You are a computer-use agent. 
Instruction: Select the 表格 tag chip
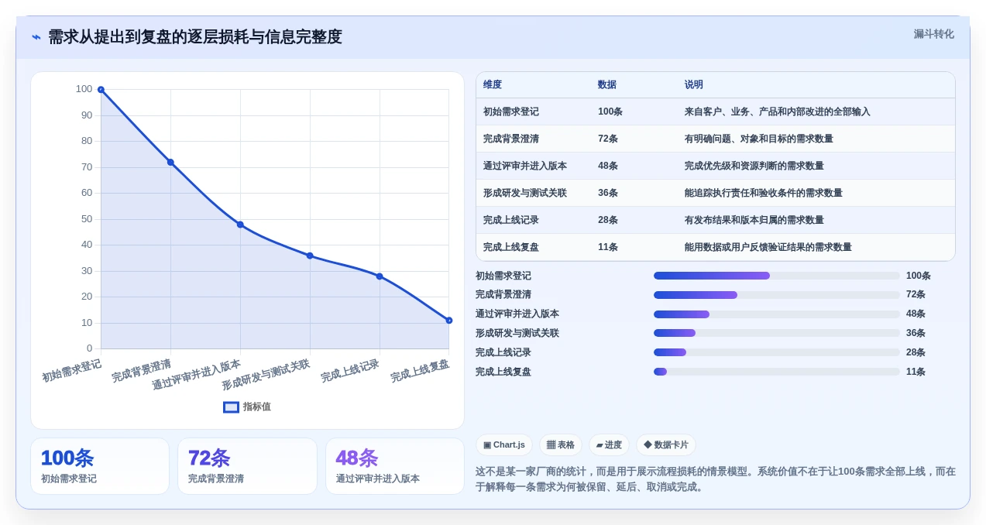[x=561, y=445]
